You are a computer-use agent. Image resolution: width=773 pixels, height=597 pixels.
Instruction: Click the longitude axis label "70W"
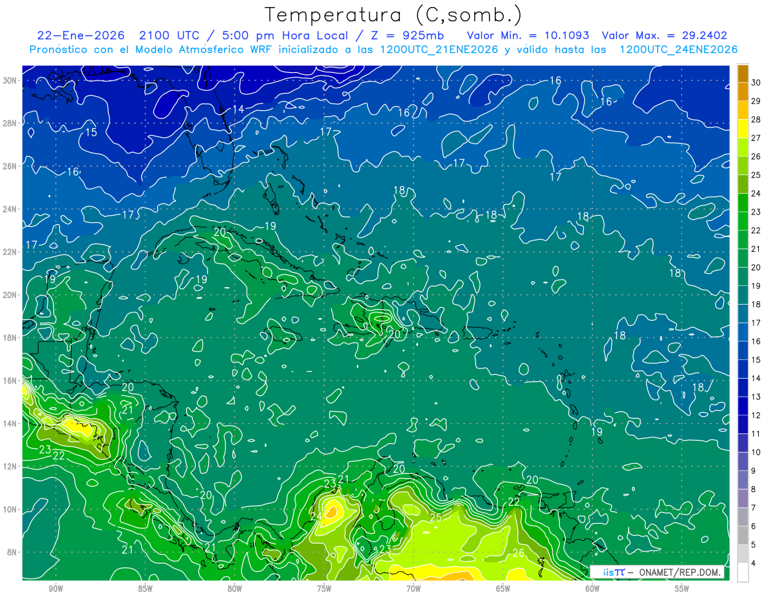tap(414, 589)
